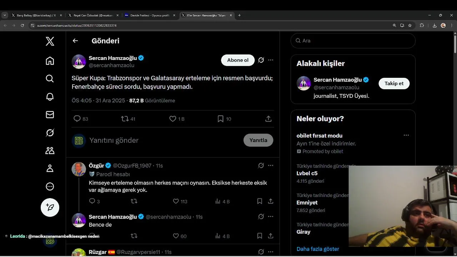Open More circle-dots sidebar icon

(x=50, y=186)
